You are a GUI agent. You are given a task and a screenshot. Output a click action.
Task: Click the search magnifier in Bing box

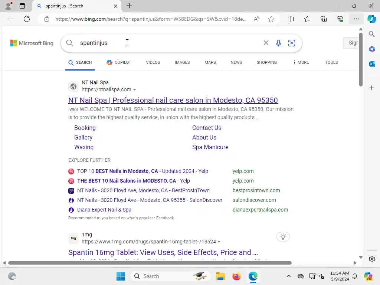(x=69, y=43)
